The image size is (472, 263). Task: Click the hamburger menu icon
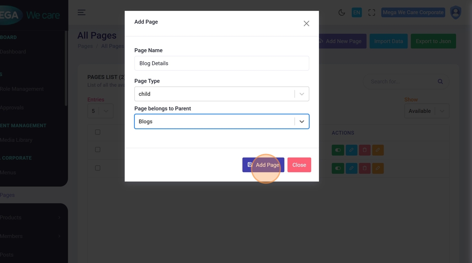click(x=81, y=13)
